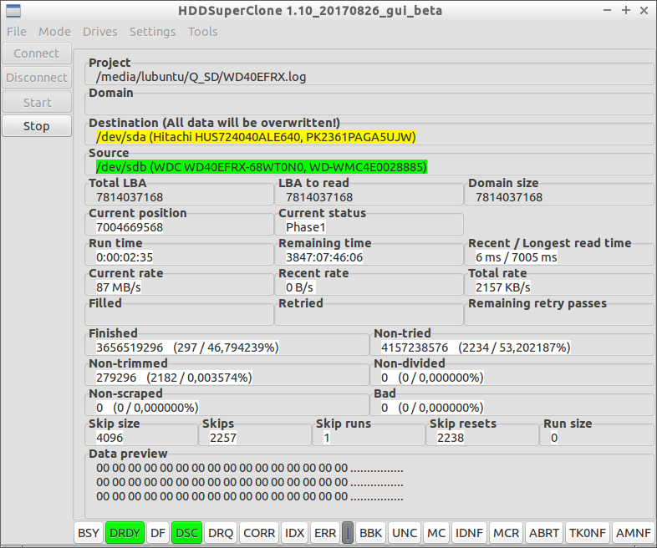Screen dimensions: 657x548
Task: Click the Total LBA value 7814037168
Action: tap(130, 197)
